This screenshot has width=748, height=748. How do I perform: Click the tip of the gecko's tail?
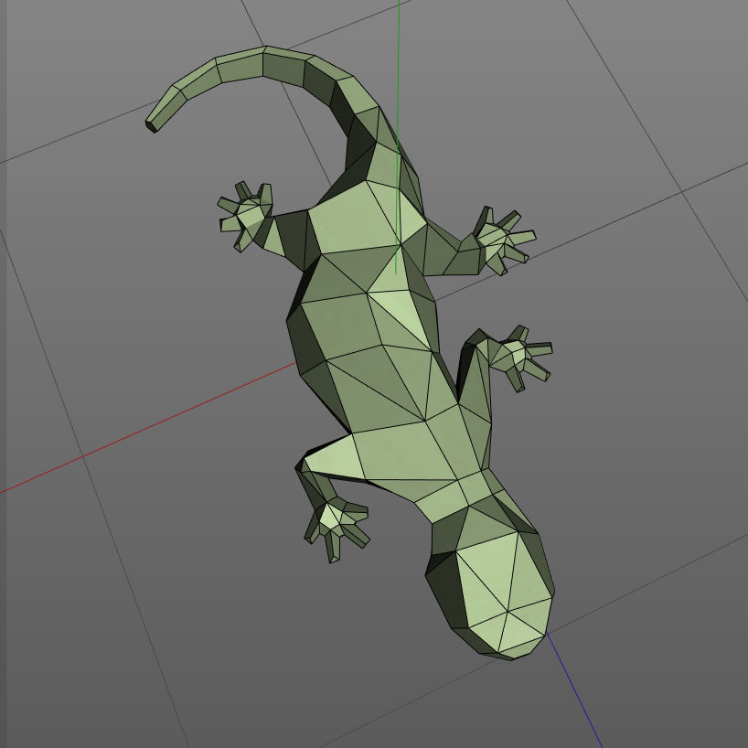tap(152, 126)
